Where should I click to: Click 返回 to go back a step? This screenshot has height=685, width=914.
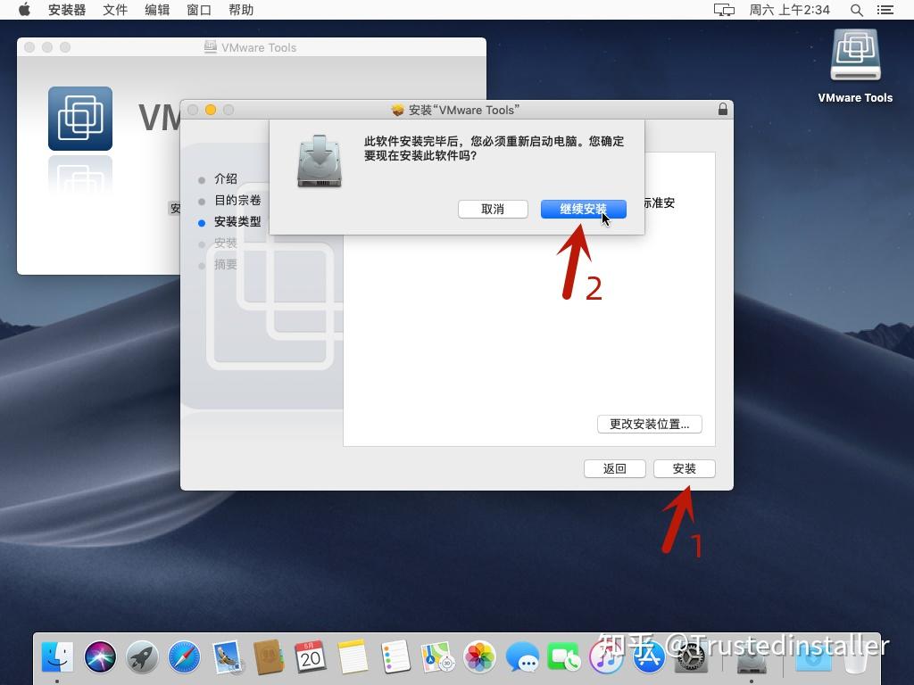615,468
